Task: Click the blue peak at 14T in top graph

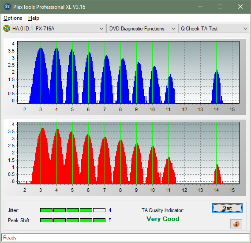Action: click(217, 86)
